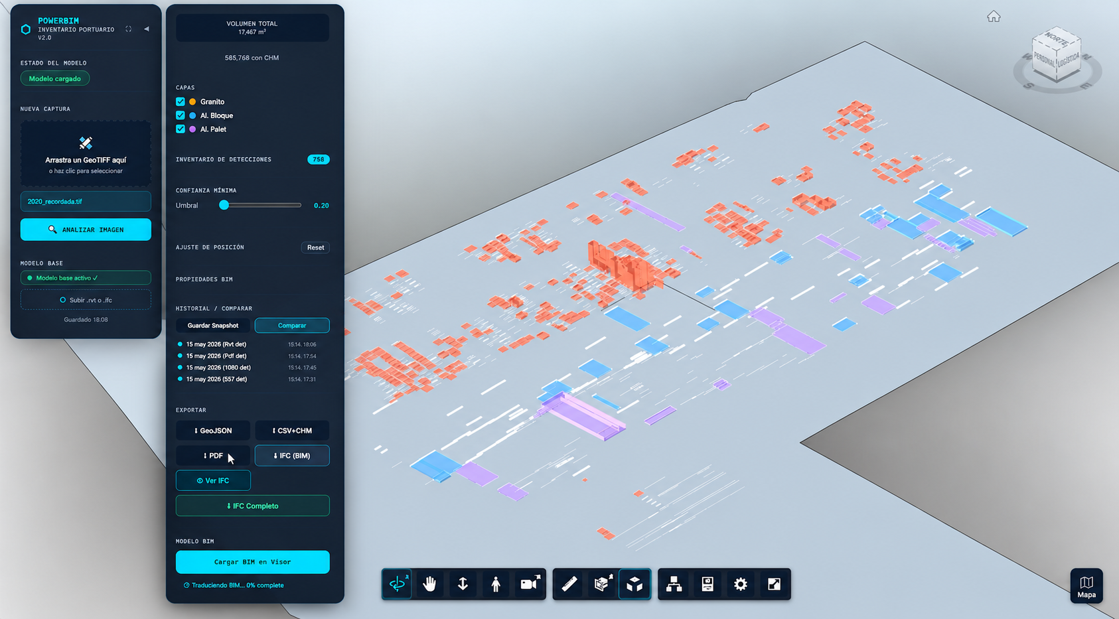Click the Guardado 18:08 text

(86, 320)
